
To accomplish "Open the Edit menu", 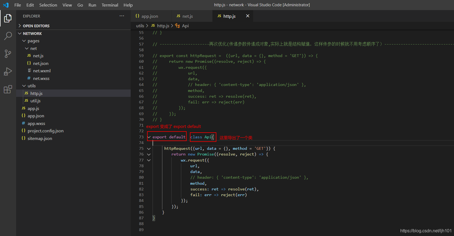I will coord(30,5).
